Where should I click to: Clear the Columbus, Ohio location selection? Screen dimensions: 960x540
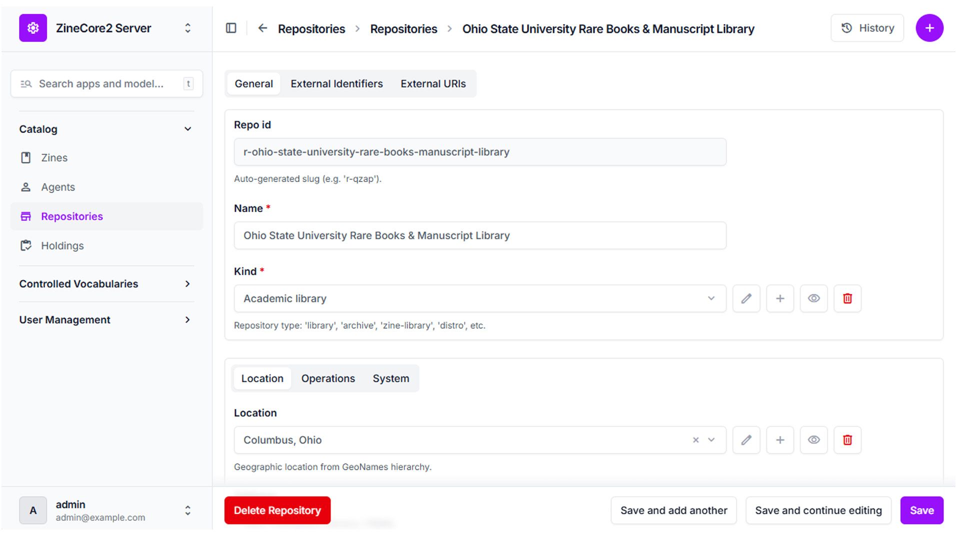695,440
